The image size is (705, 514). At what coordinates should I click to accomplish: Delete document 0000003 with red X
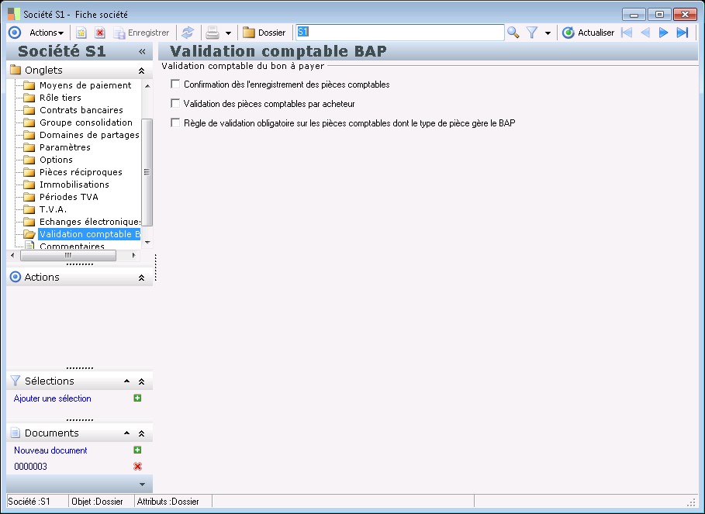coord(137,467)
